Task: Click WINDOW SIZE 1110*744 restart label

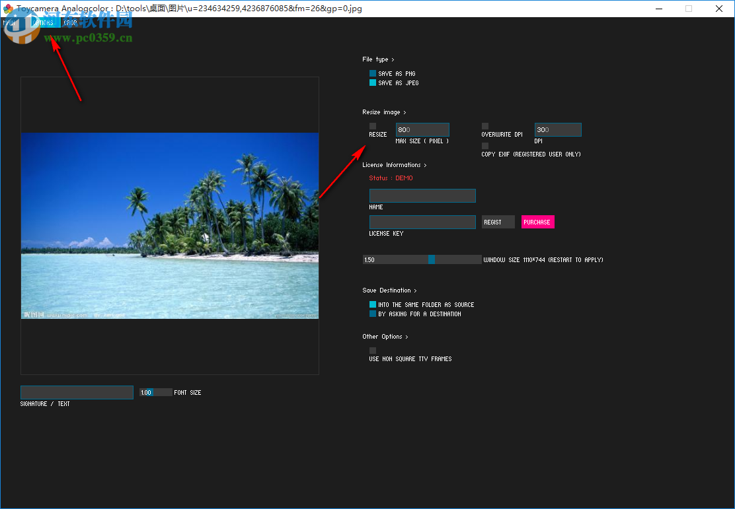Action: pos(543,260)
